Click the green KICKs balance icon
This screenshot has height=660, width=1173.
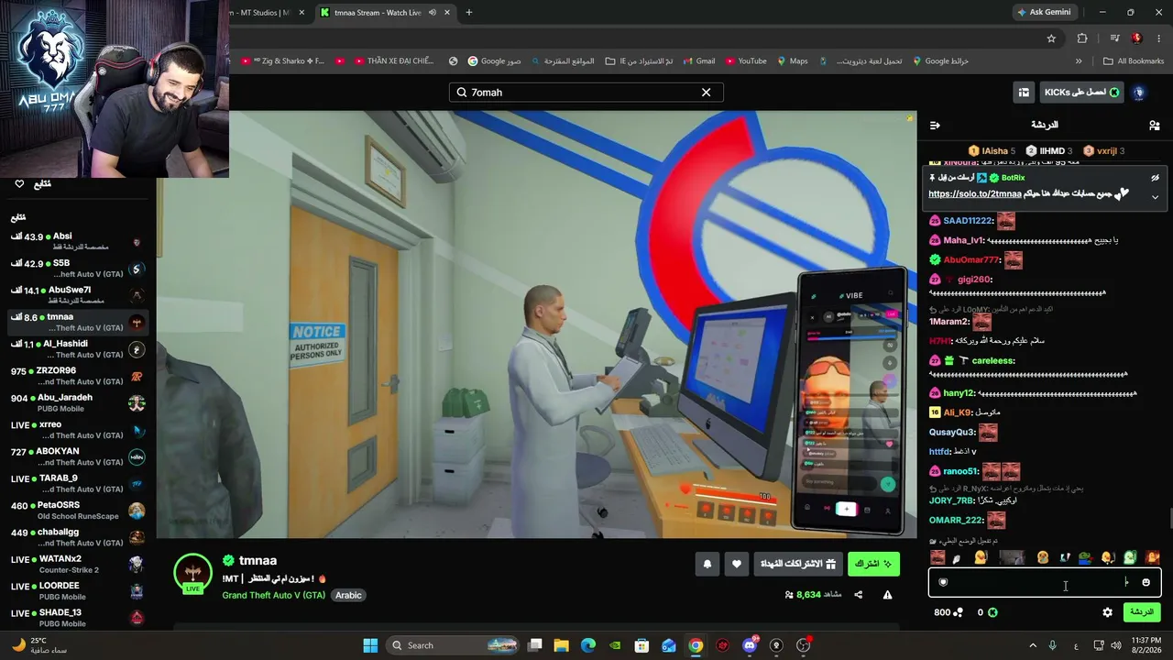coord(992,612)
